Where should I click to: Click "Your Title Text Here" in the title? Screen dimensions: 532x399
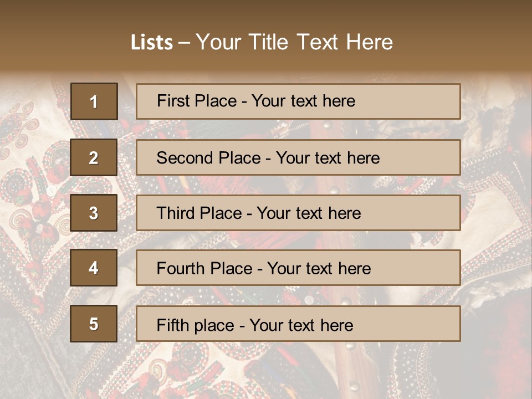point(294,43)
